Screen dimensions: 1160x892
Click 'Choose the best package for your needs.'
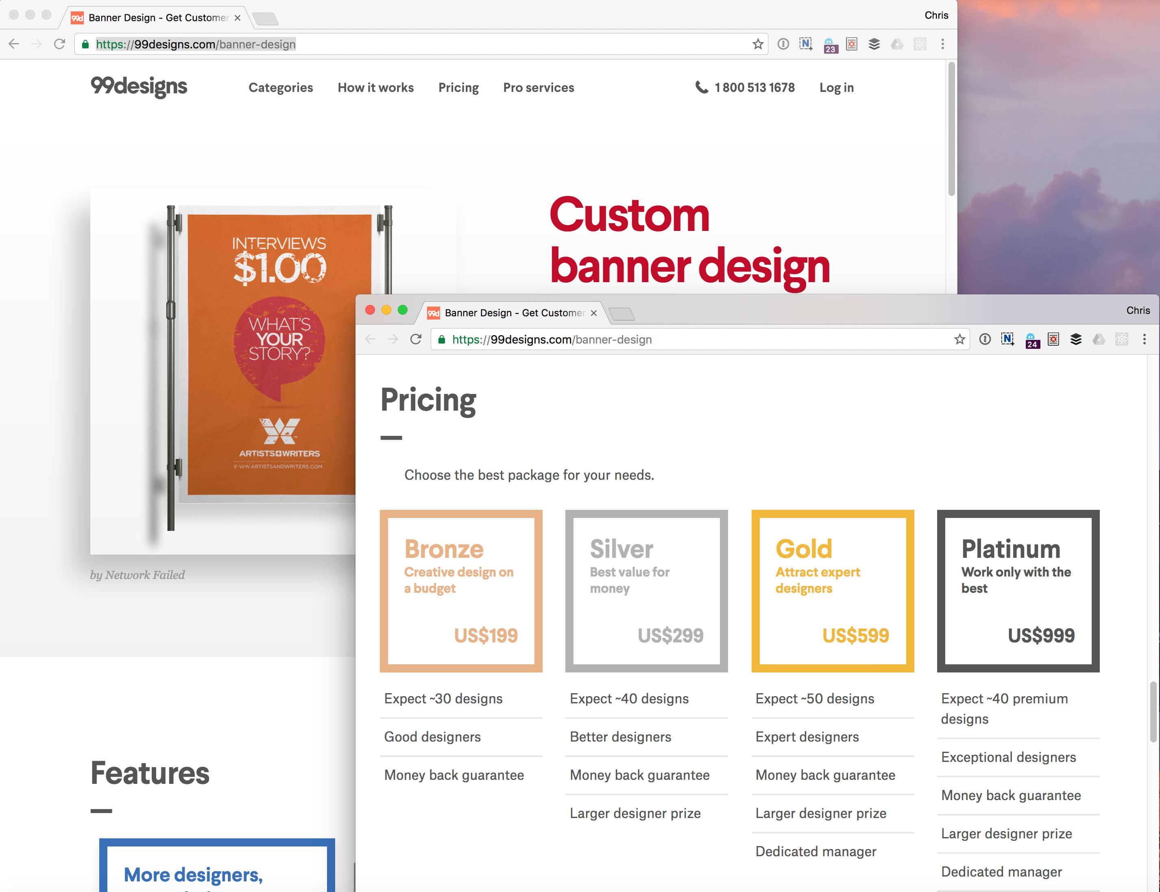(x=529, y=475)
